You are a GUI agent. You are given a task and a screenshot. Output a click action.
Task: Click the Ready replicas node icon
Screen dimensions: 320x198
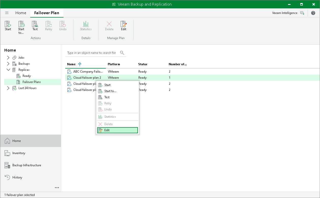tap(19, 76)
